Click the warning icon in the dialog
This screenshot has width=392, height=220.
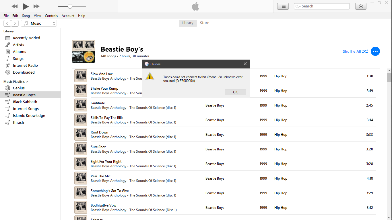(x=150, y=76)
